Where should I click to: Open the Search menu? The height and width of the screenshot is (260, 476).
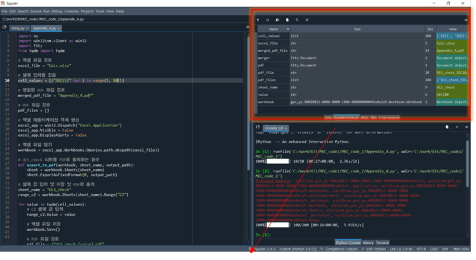pos(23,11)
